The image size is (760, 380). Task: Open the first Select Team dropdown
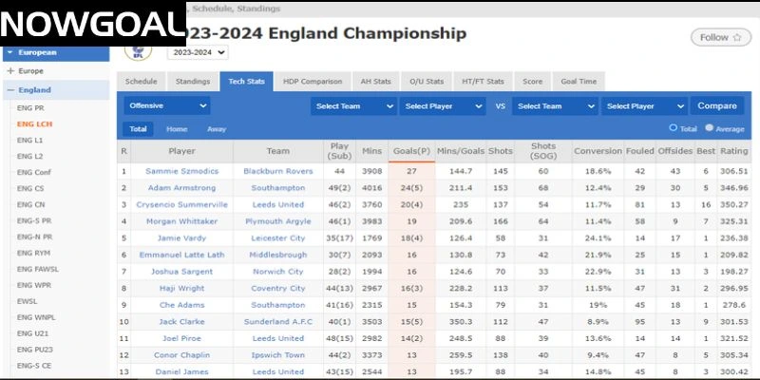353,105
